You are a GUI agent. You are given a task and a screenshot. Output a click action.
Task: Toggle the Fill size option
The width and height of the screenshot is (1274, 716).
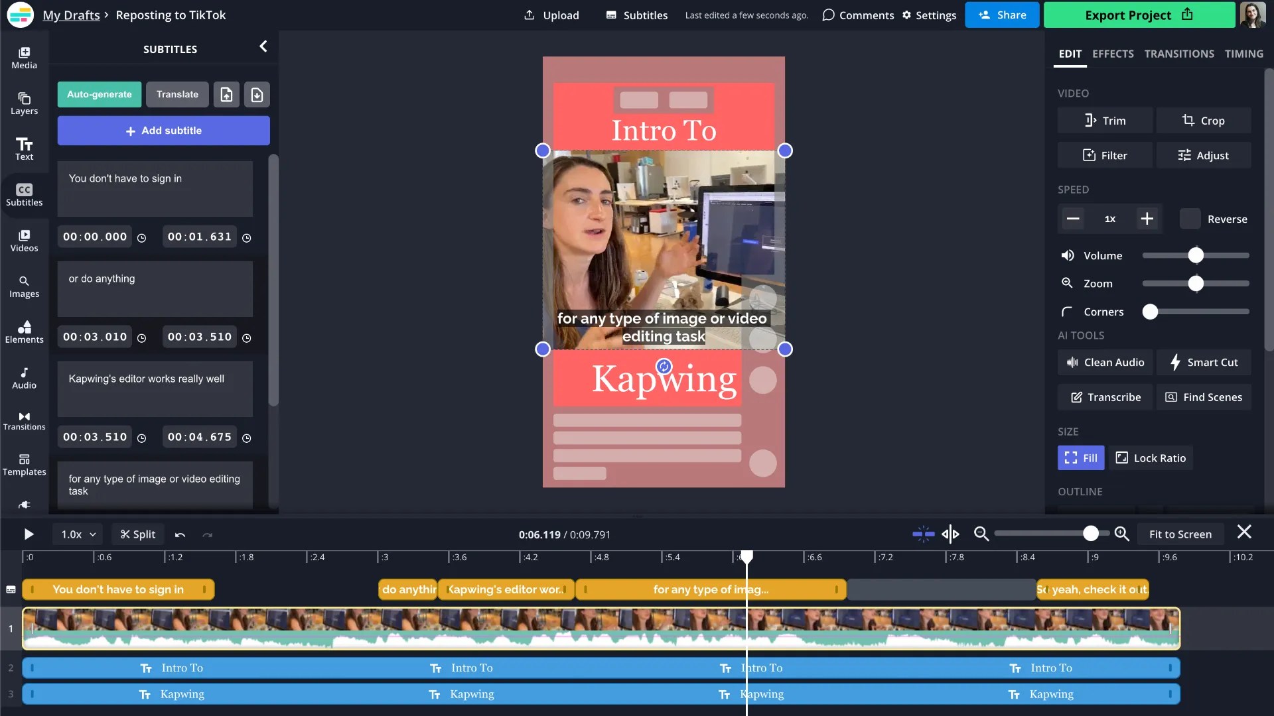point(1080,458)
